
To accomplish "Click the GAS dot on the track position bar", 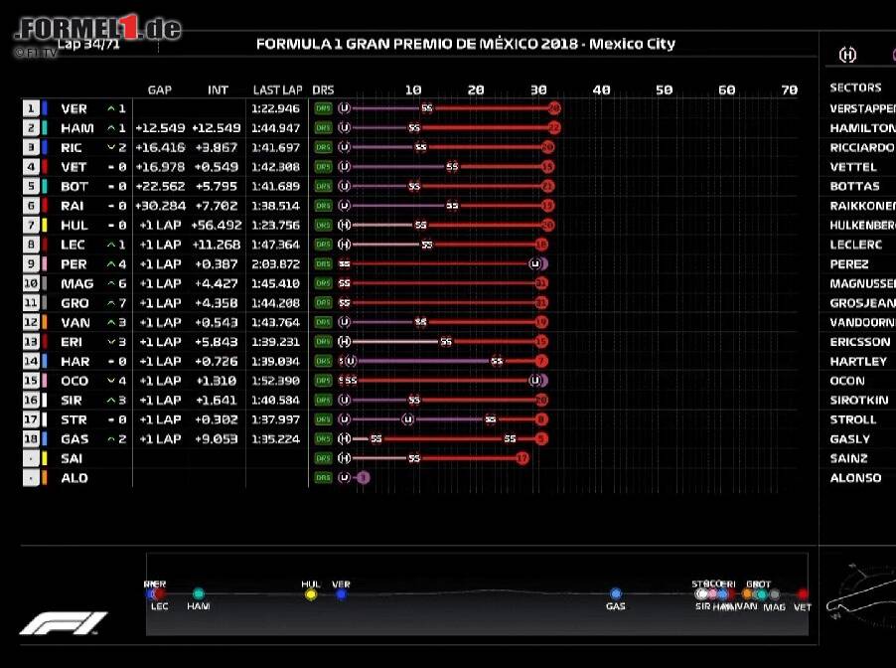I will pyautogui.click(x=616, y=593).
